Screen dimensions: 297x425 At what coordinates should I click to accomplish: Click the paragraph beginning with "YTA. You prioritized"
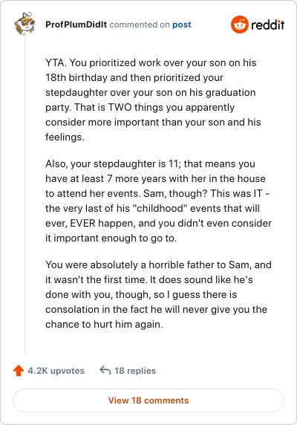(x=153, y=100)
